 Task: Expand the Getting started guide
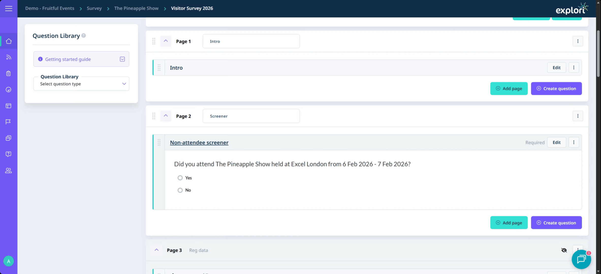coord(122,59)
